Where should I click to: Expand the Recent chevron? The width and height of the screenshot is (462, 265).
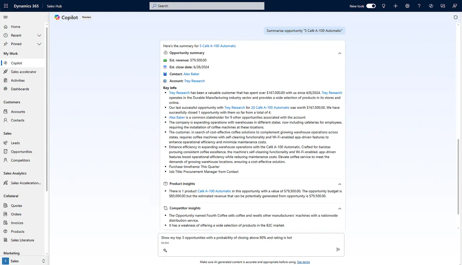coord(39,35)
